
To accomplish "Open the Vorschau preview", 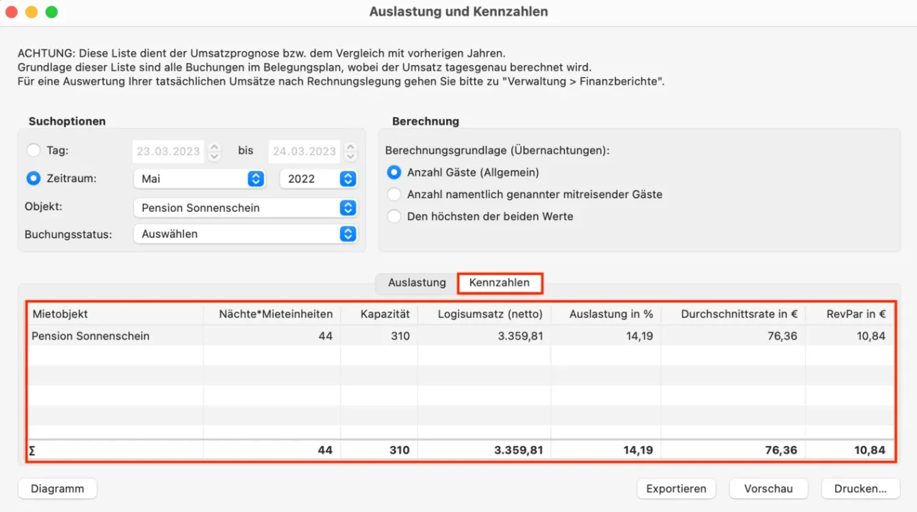I will tap(769, 489).
